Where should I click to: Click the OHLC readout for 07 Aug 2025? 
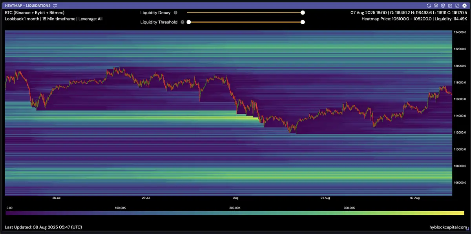(409, 13)
